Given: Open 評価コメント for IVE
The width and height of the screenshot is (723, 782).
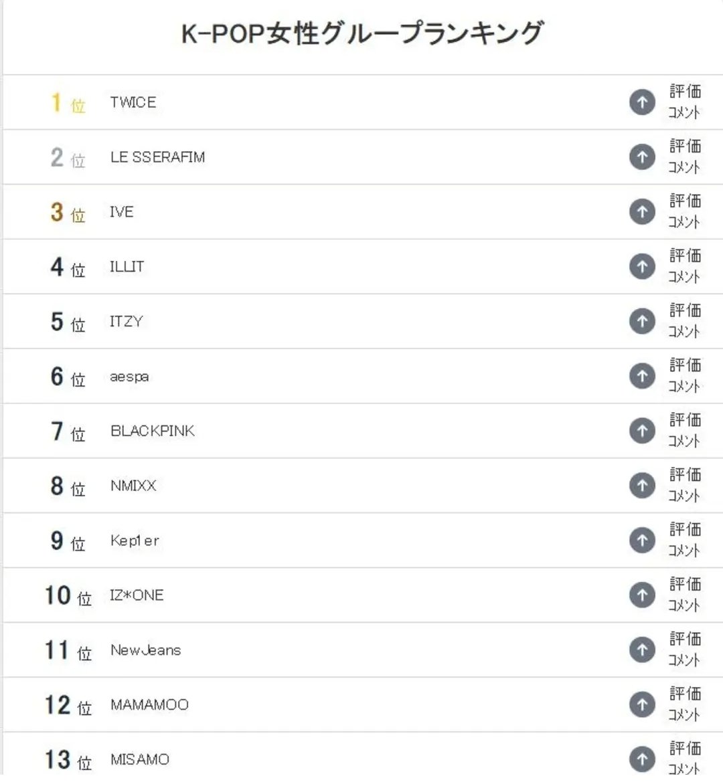Looking at the screenshot, I should [685, 212].
